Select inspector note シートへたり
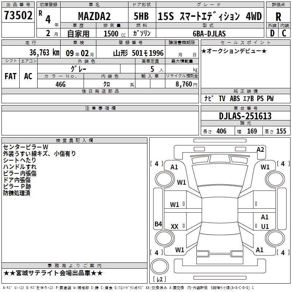292x292 pixels. click(20, 160)
